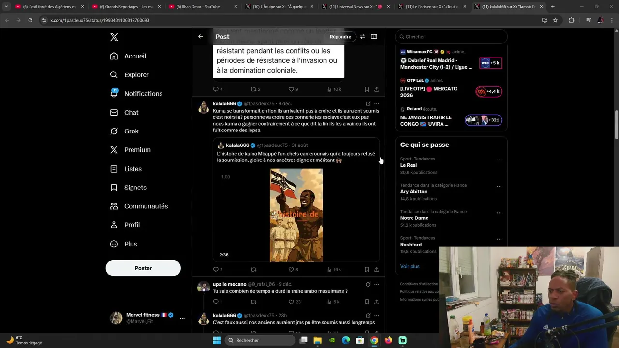Bookmark upa le mecano post

point(367,302)
